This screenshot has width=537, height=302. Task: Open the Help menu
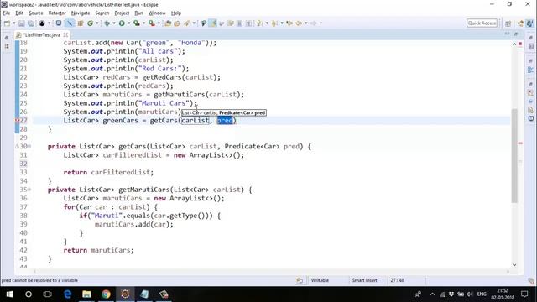pyautogui.click(x=176, y=13)
